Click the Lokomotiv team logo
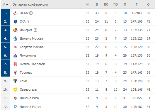Image resolution: width=155 pixels, height=110 pixels. (x=15, y=56)
